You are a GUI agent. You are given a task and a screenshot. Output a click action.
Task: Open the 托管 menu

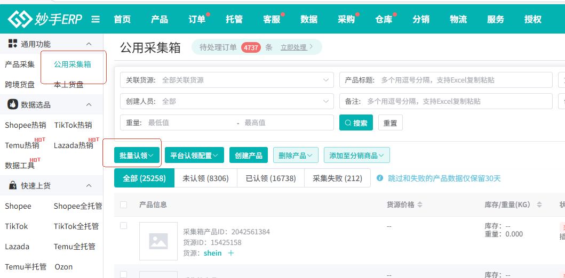click(x=234, y=19)
